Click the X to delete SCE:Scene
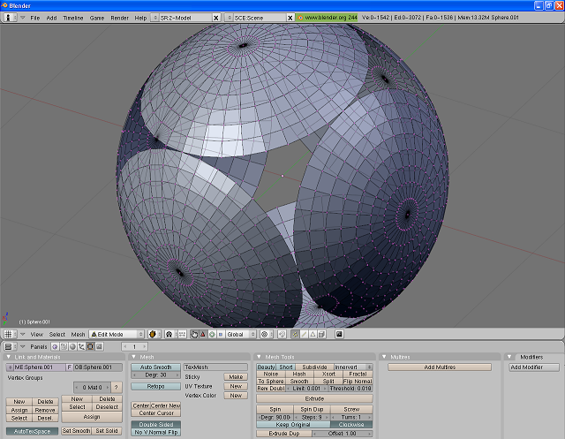 290,18
